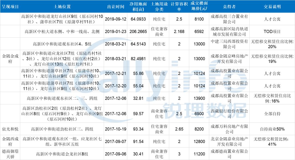
Task: Click the plot ratio value 2.168
Action: tap(179, 32)
